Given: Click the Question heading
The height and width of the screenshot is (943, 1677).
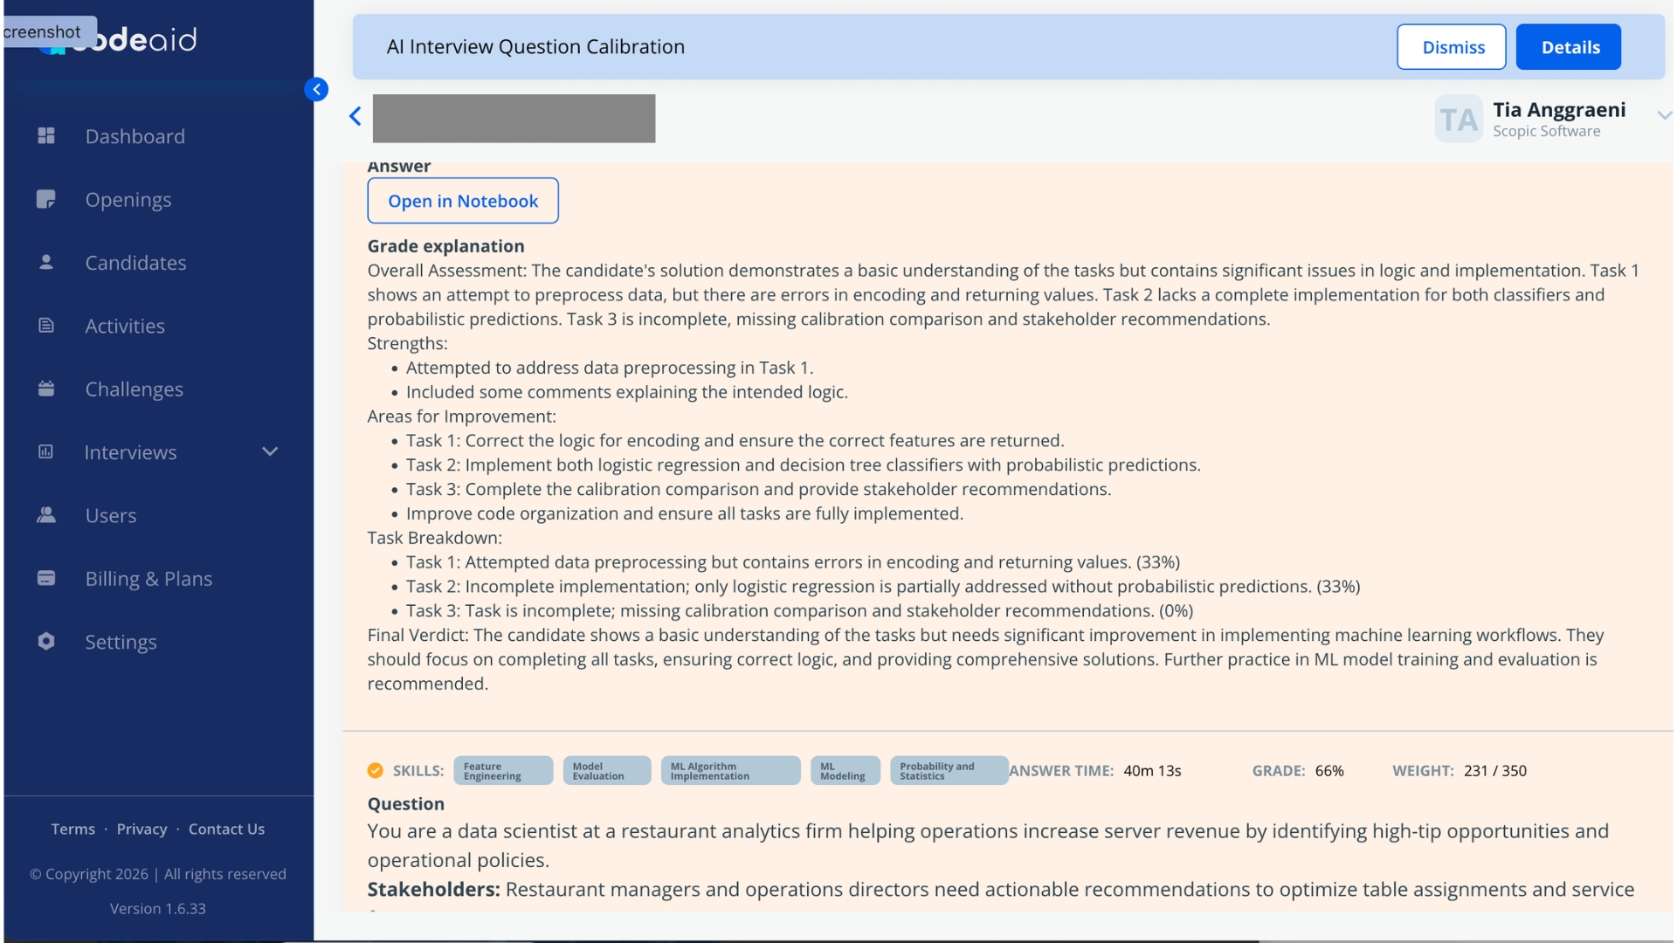Looking at the screenshot, I should point(405,803).
